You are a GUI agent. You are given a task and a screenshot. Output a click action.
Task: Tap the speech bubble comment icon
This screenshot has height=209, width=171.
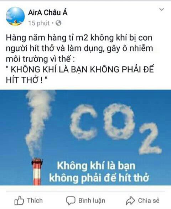point(71,200)
